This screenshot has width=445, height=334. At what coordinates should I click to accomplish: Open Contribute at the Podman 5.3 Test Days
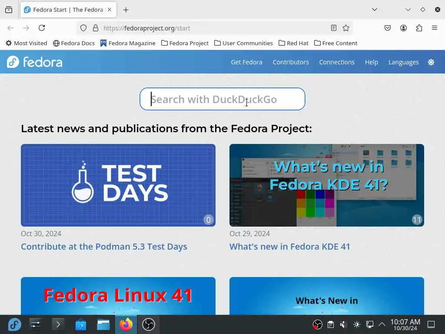pos(104,247)
